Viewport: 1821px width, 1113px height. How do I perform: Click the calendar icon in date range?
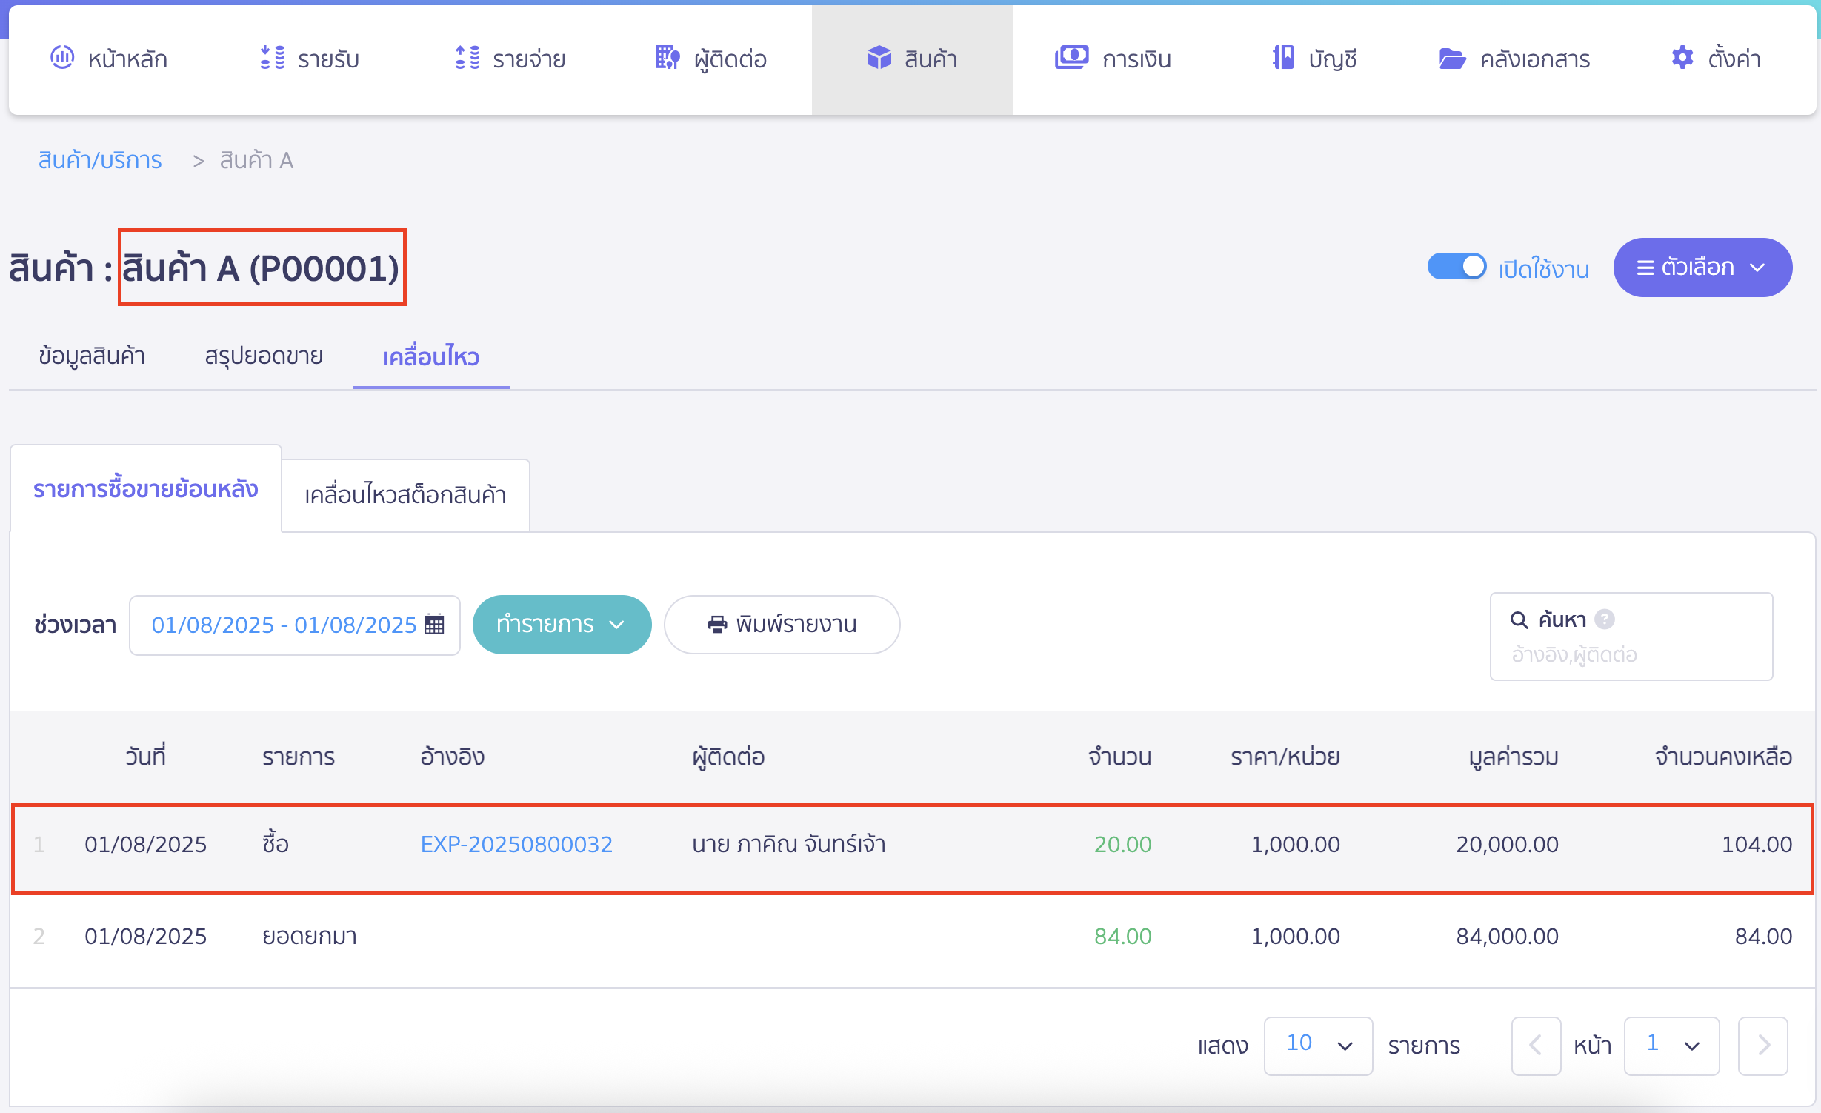[x=434, y=625]
